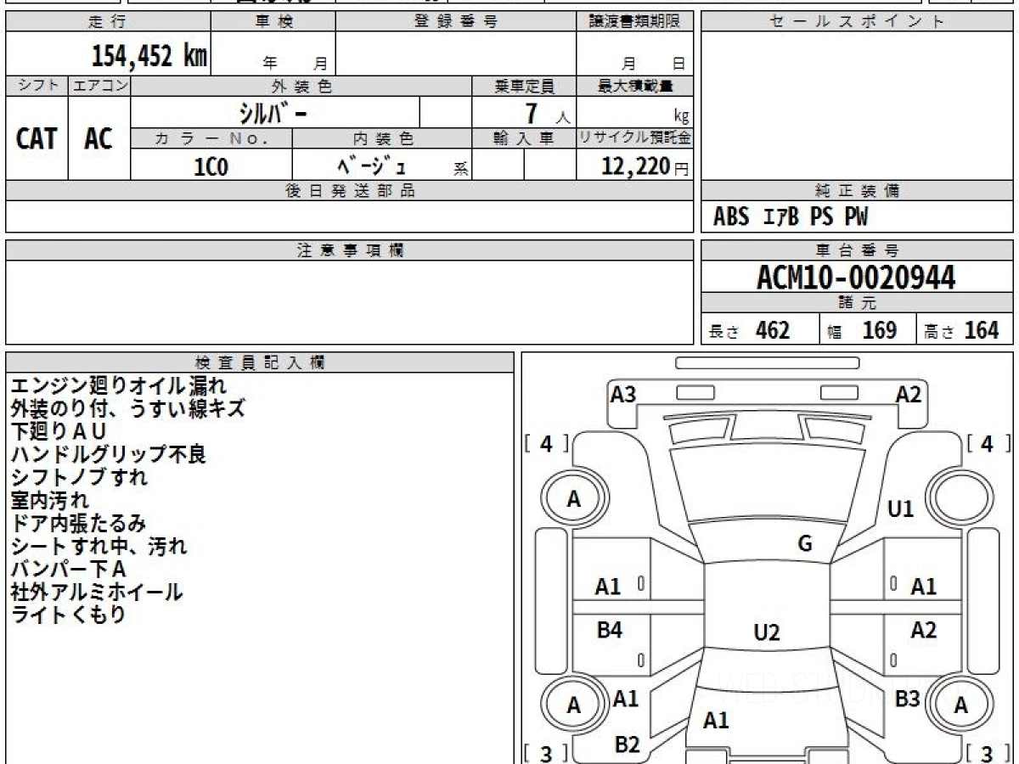Select the セールスポイント section header
Image resolution: width=1019 pixels, height=764 pixels.
(857, 22)
